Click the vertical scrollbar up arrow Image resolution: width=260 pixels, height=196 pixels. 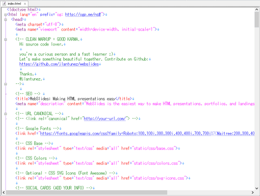[x=257, y=10]
